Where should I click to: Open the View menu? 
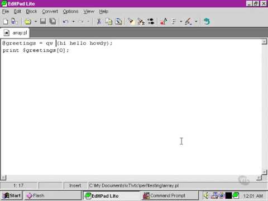coord(89,12)
